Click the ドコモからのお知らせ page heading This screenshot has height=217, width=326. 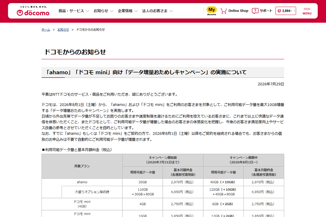tap(75, 52)
